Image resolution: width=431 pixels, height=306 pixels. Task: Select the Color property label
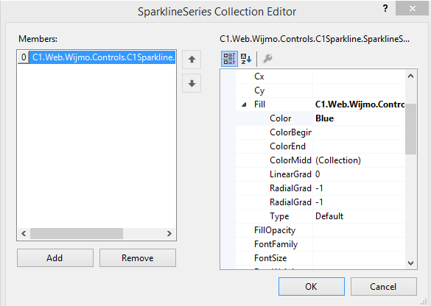tap(280, 118)
